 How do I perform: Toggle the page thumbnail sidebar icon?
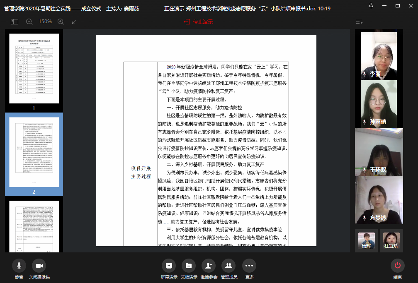(15, 22)
